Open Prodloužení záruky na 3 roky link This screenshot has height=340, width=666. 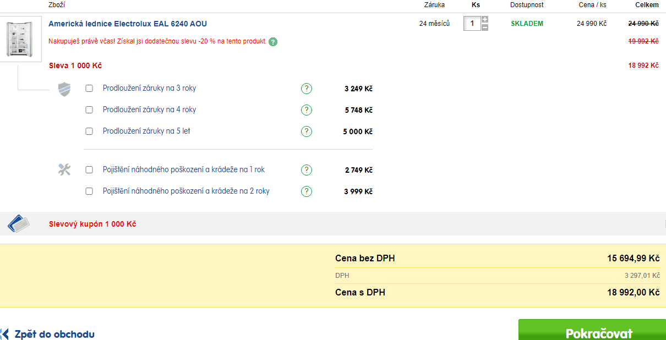tap(149, 89)
